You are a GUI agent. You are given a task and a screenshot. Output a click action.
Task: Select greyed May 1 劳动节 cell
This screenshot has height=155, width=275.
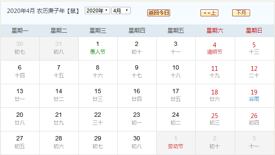pyautogui.click(x=176, y=143)
